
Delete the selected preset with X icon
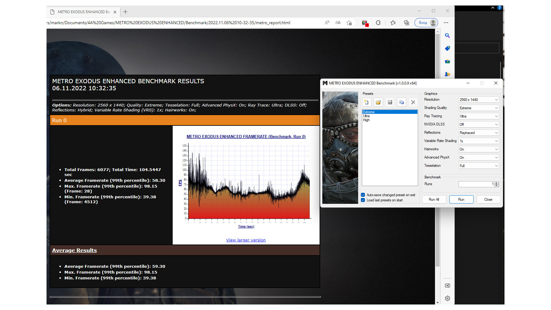coord(413,102)
